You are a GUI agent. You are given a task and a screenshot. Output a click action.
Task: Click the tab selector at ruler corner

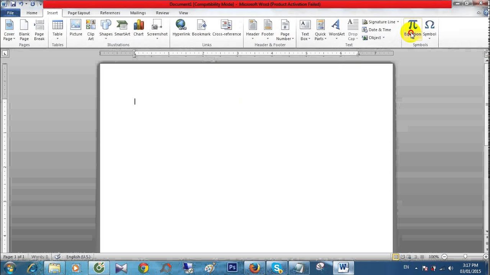pyautogui.click(x=5, y=53)
